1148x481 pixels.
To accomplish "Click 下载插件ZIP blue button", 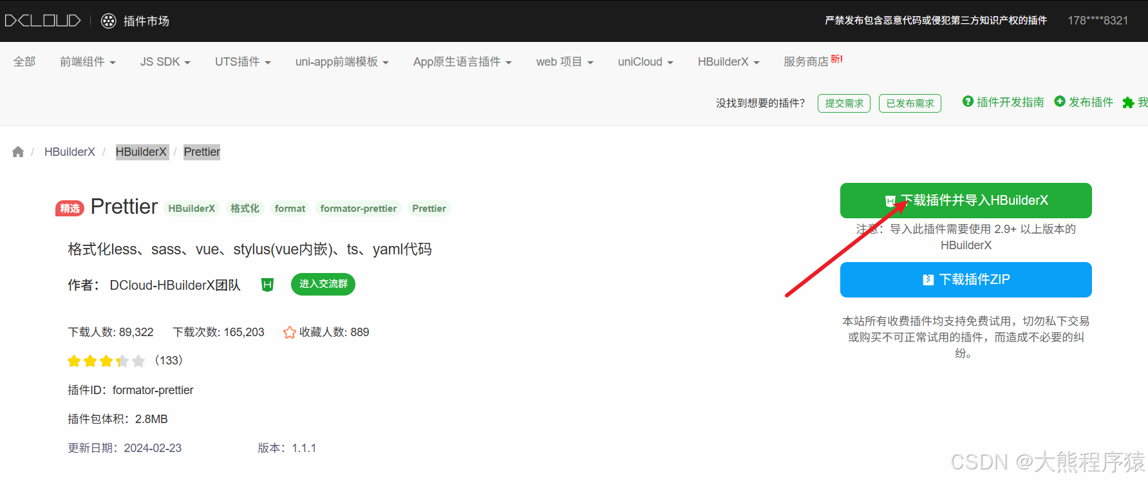I will coord(966,279).
